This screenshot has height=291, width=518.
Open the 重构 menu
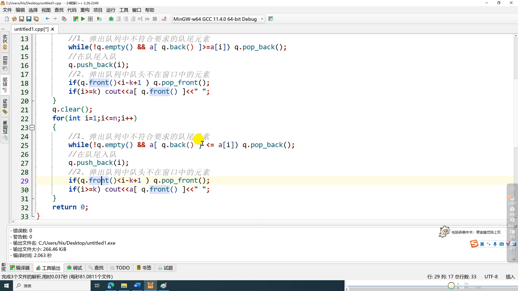(x=85, y=10)
